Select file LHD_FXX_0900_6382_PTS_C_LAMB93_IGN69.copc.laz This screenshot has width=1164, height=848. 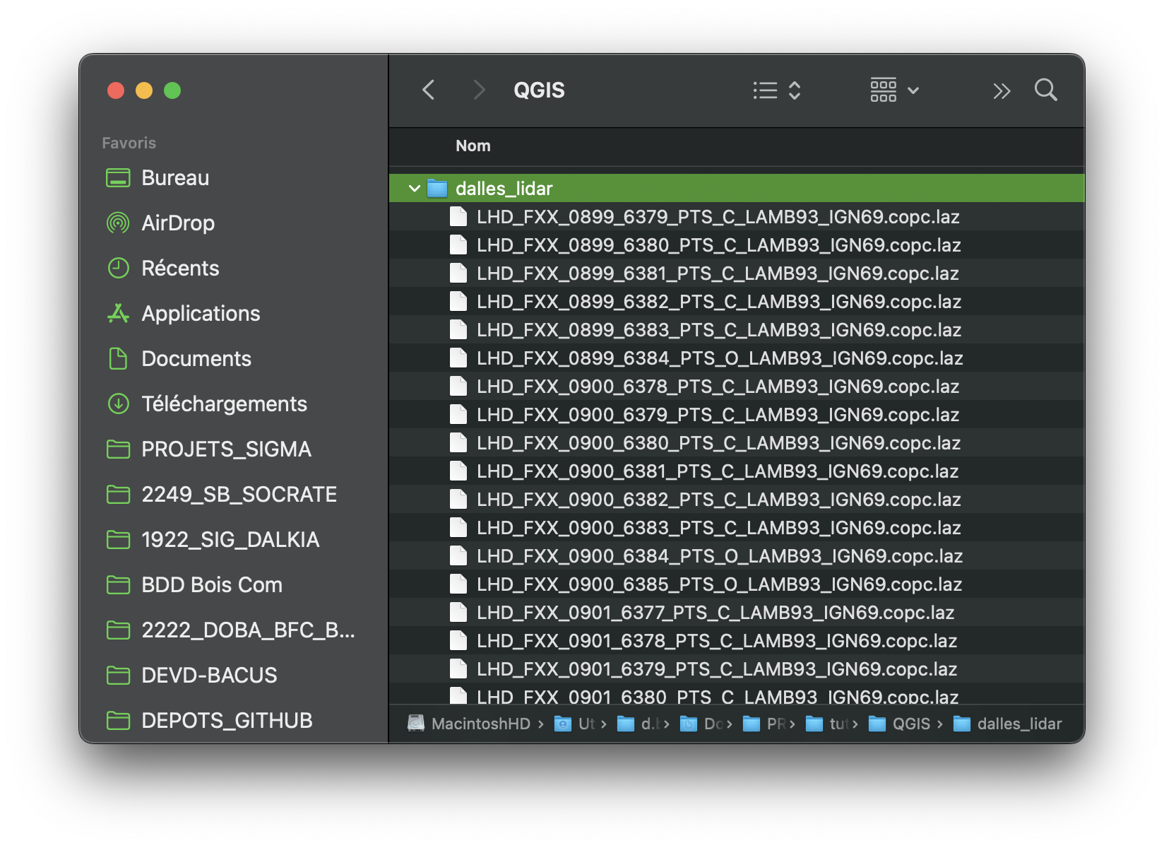pyautogui.click(x=737, y=500)
